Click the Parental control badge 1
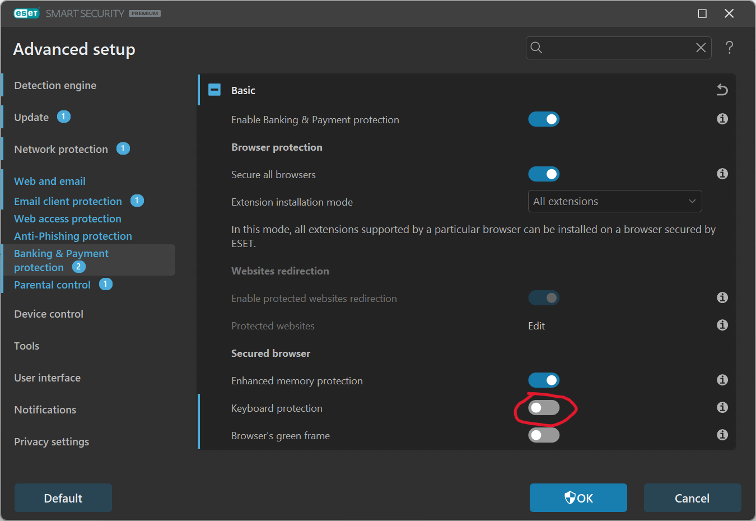756x521 pixels. point(106,284)
